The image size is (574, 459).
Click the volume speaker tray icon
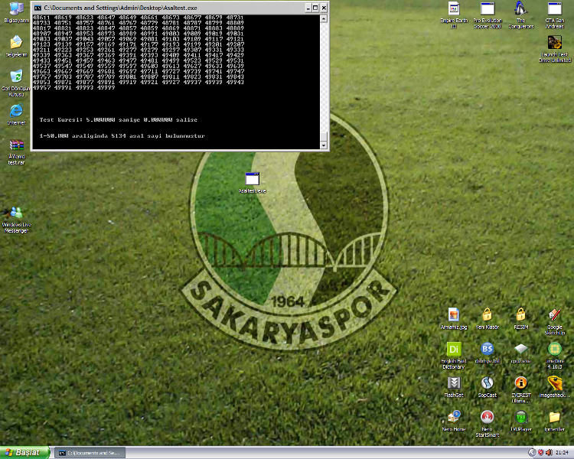(x=549, y=453)
